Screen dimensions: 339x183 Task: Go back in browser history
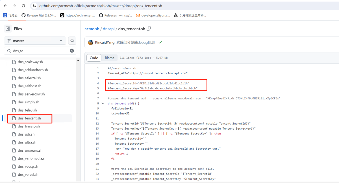5,6
